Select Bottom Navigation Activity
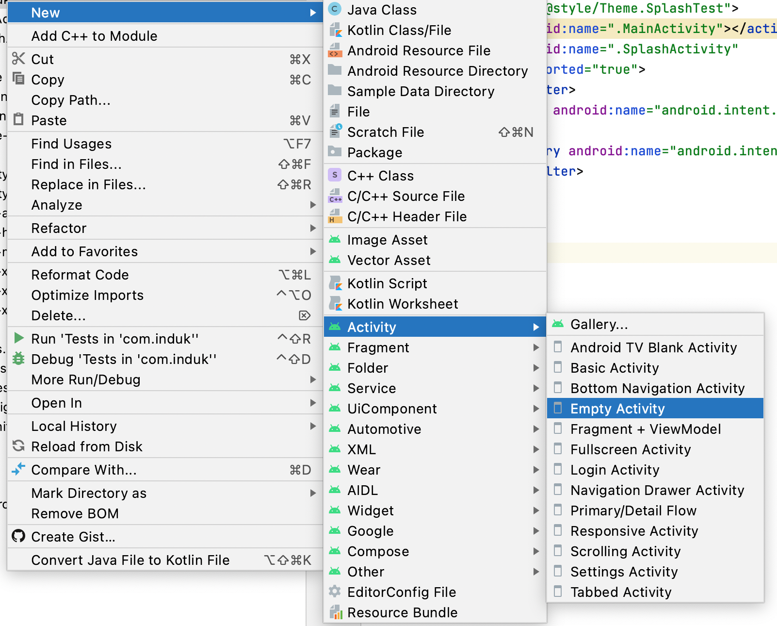 click(x=655, y=388)
